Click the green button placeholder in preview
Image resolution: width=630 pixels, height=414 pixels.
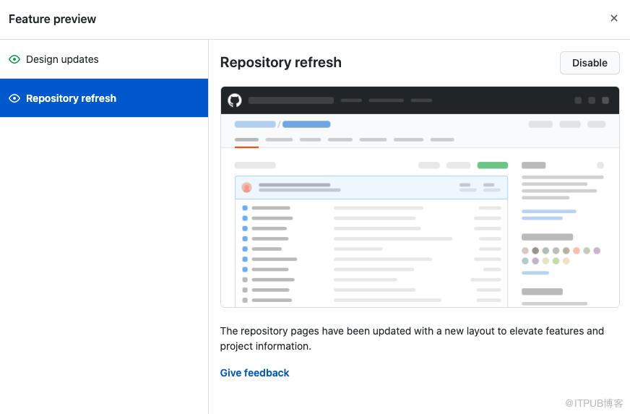492,165
